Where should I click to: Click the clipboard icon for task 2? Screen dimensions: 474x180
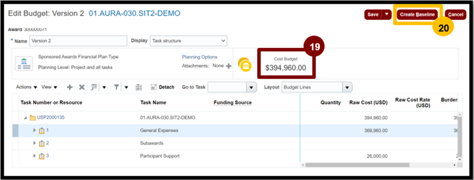click(x=42, y=143)
